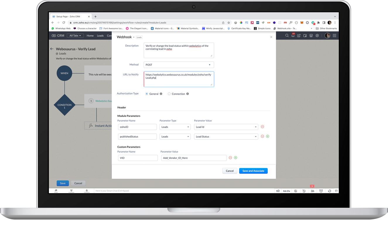The height and width of the screenshot is (228, 388).
Task: Open CRM search with magnifier icon
Action: pos(287,36)
